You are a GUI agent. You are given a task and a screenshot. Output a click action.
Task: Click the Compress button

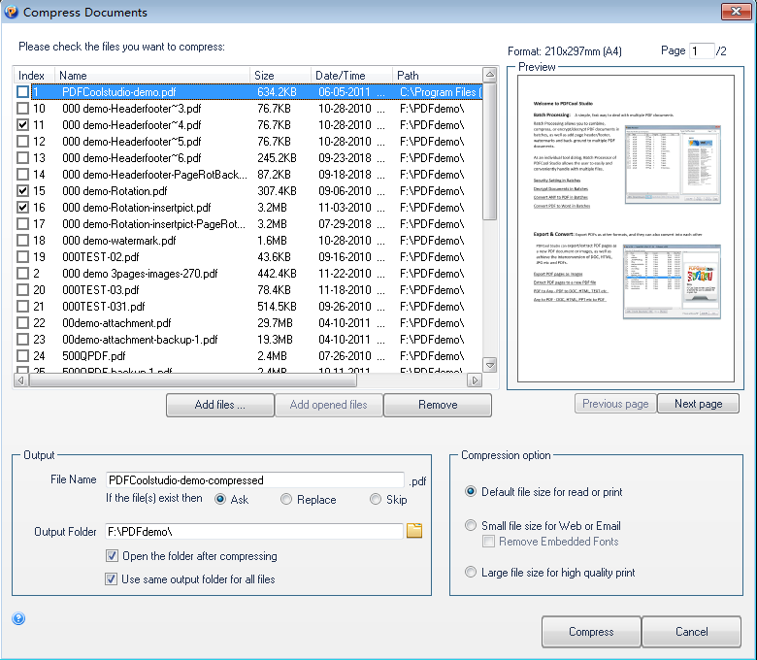pyautogui.click(x=591, y=632)
